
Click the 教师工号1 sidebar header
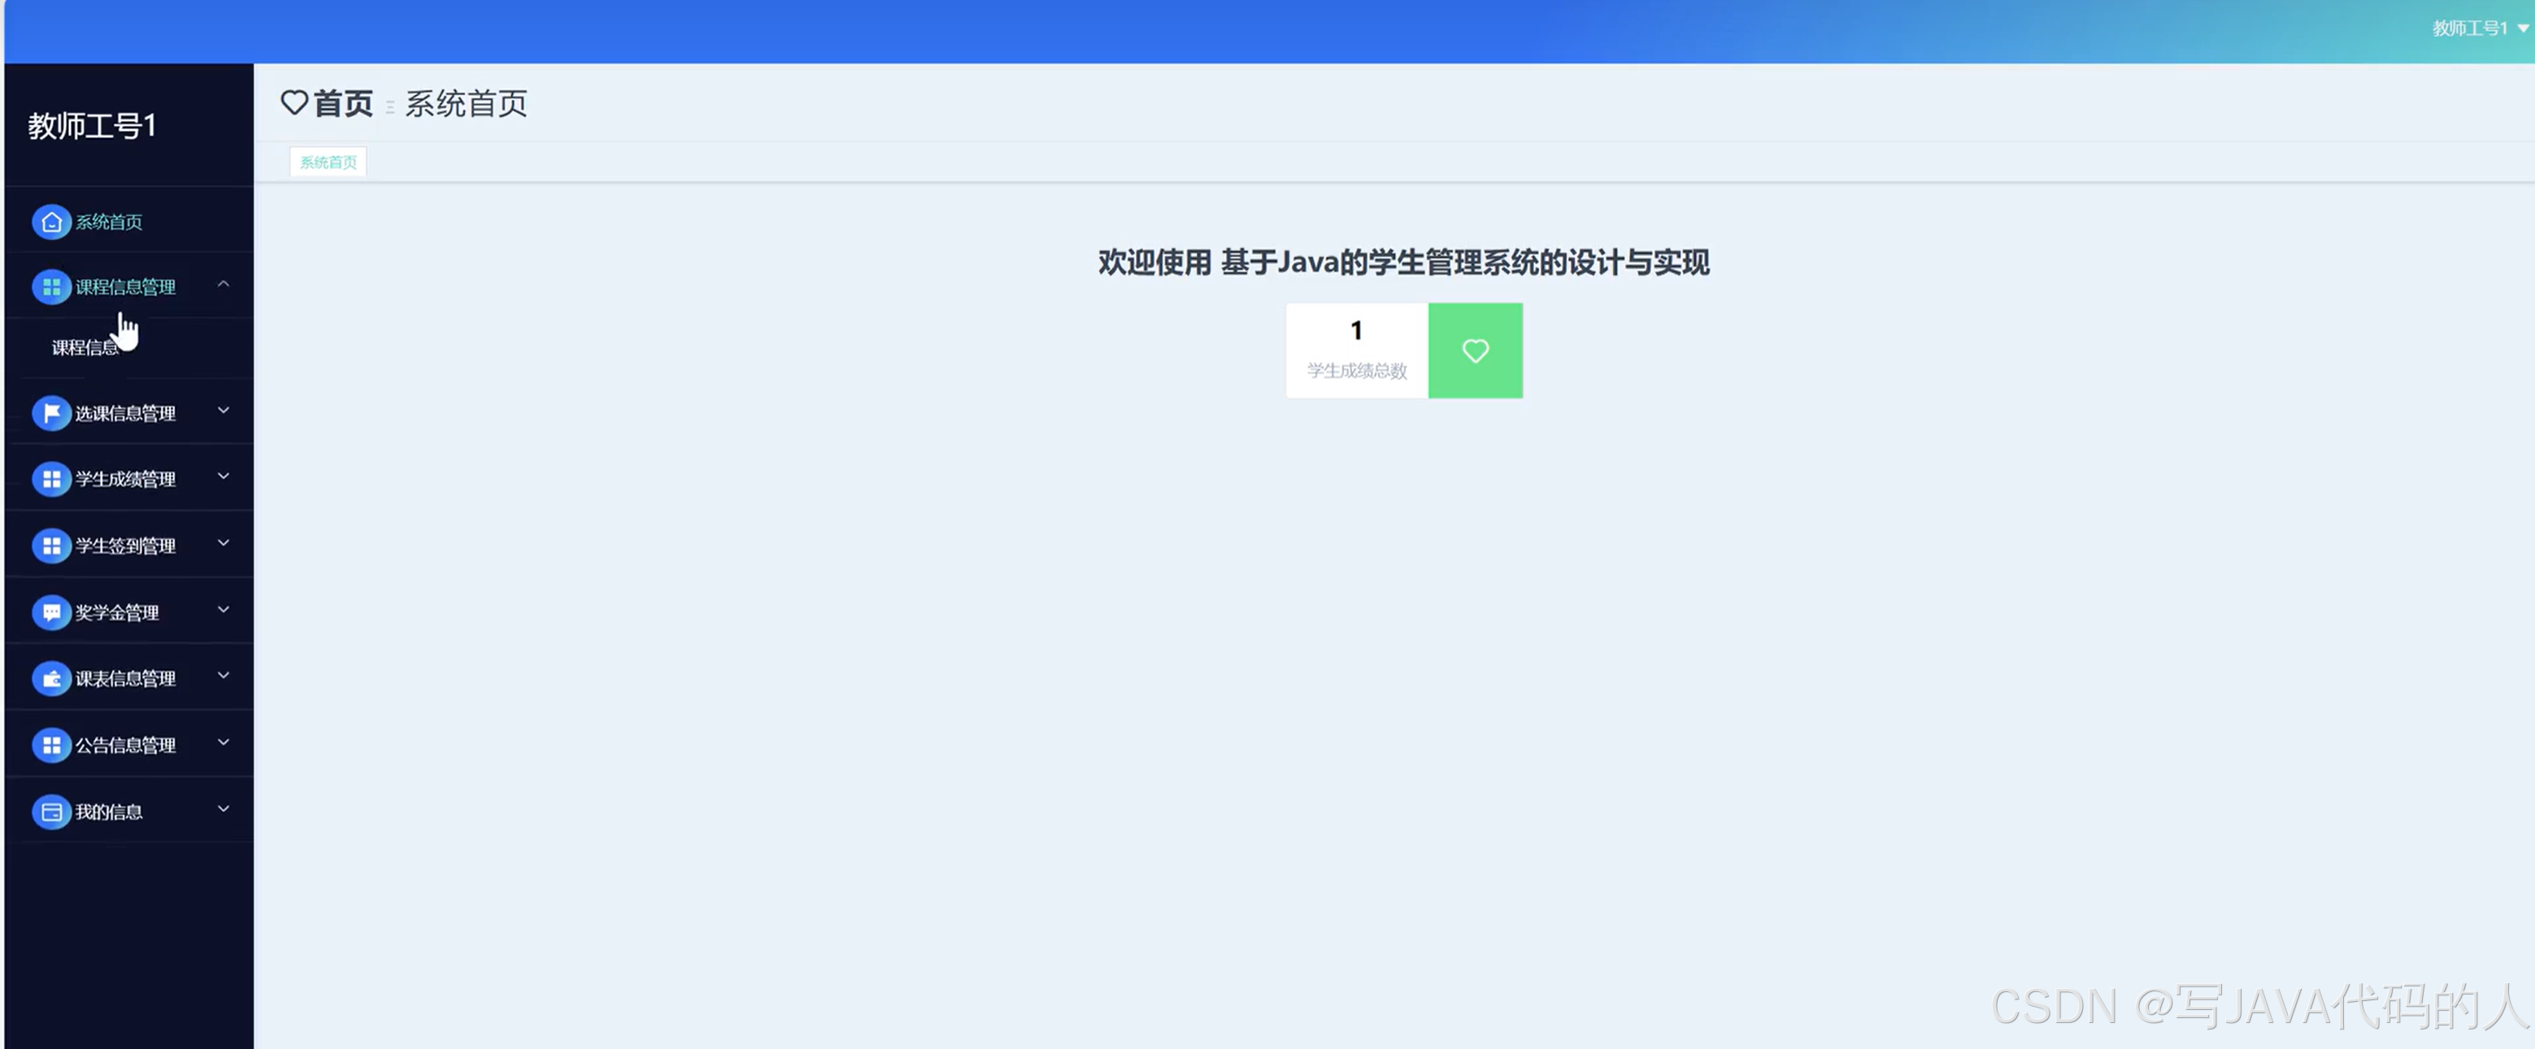pyautogui.click(x=92, y=126)
